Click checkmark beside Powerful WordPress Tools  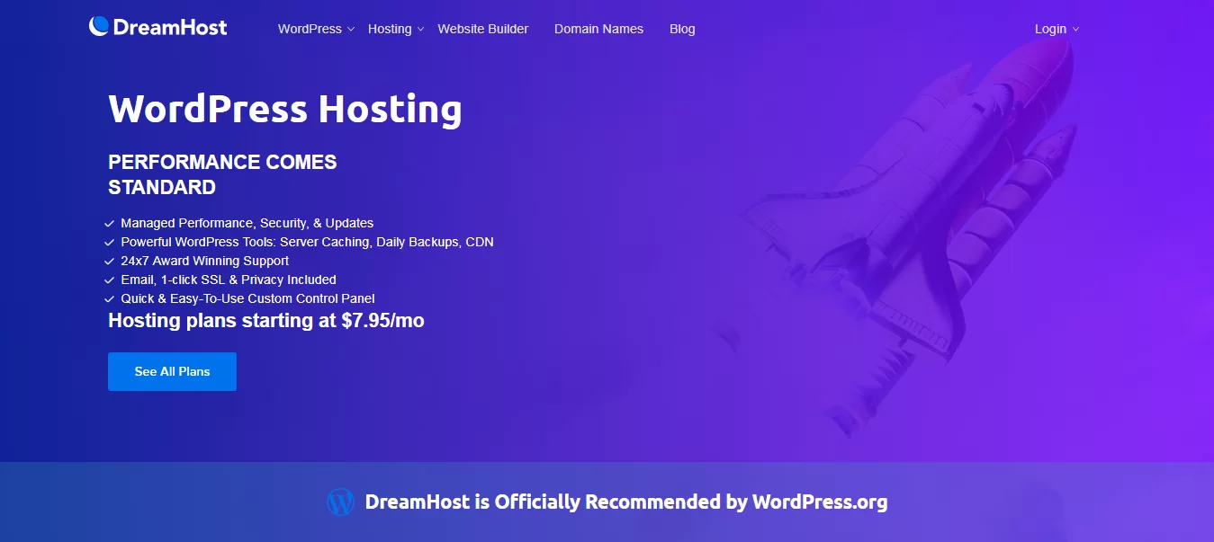[110, 242]
